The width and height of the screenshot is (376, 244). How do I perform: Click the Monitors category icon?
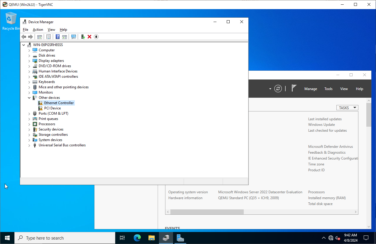(x=35, y=92)
